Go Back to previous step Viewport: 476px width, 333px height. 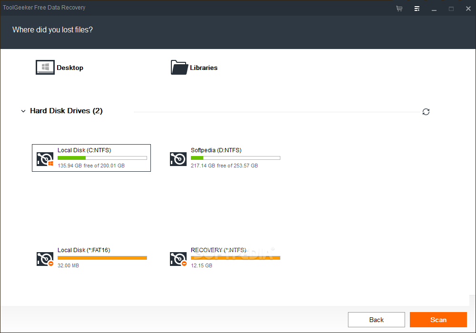coord(377,320)
